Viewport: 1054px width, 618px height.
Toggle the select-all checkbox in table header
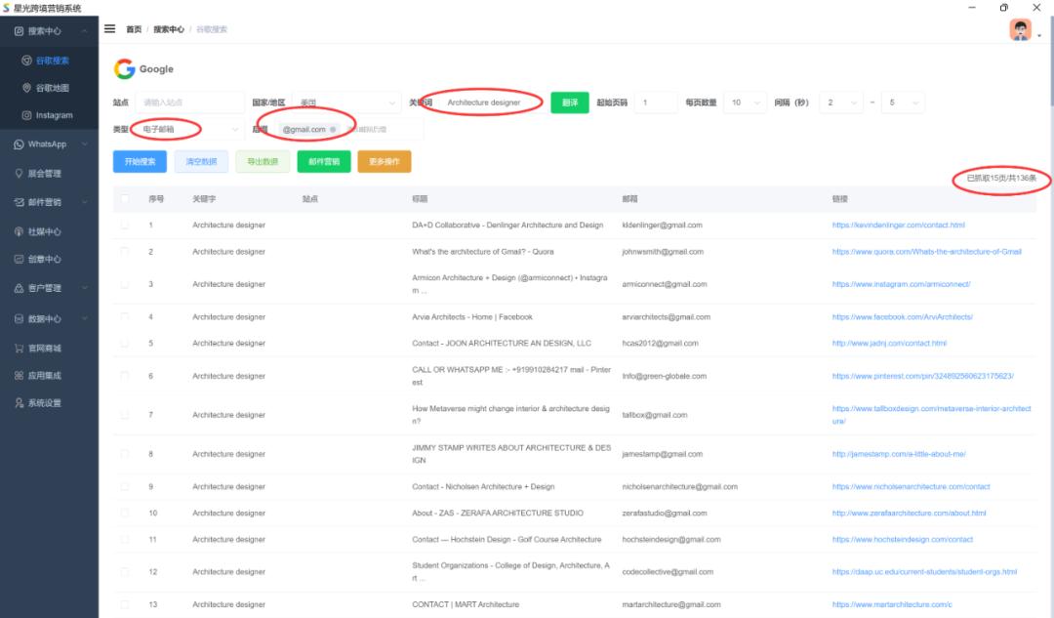click(x=124, y=199)
